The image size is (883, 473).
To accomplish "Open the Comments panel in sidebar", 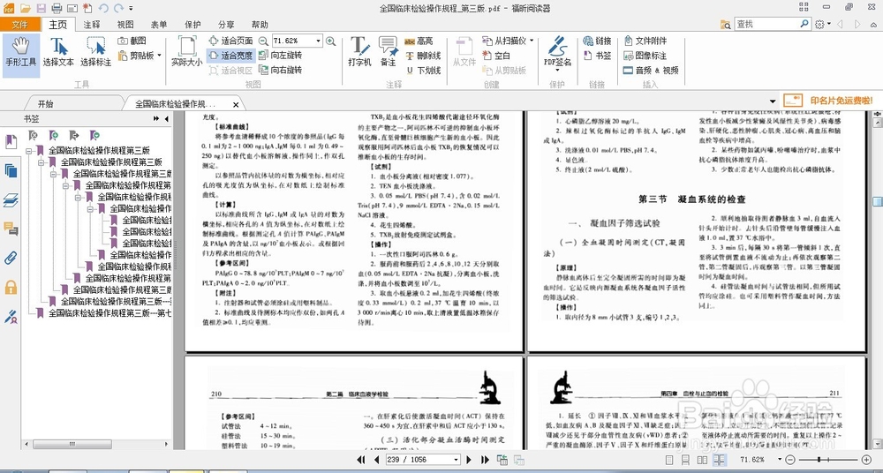I will [x=11, y=229].
